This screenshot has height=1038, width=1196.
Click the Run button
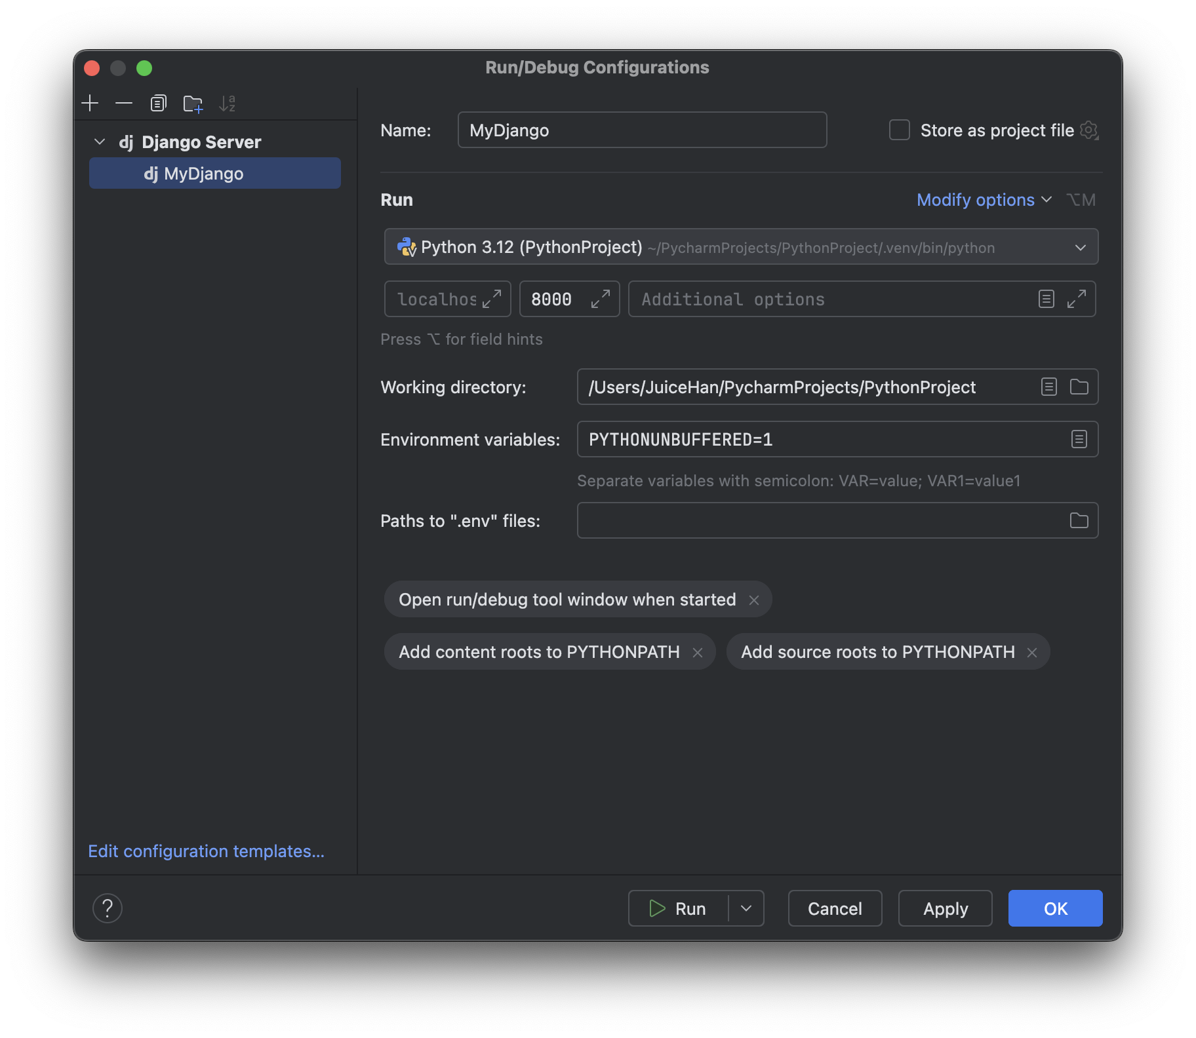click(x=678, y=908)
